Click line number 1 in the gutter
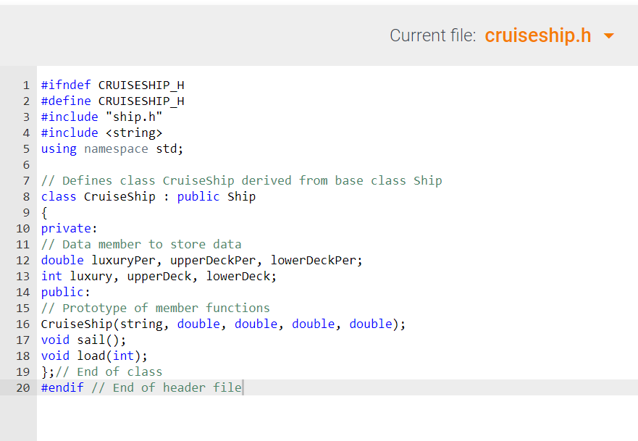Screen dimensions: 638x441 point(27,85)
